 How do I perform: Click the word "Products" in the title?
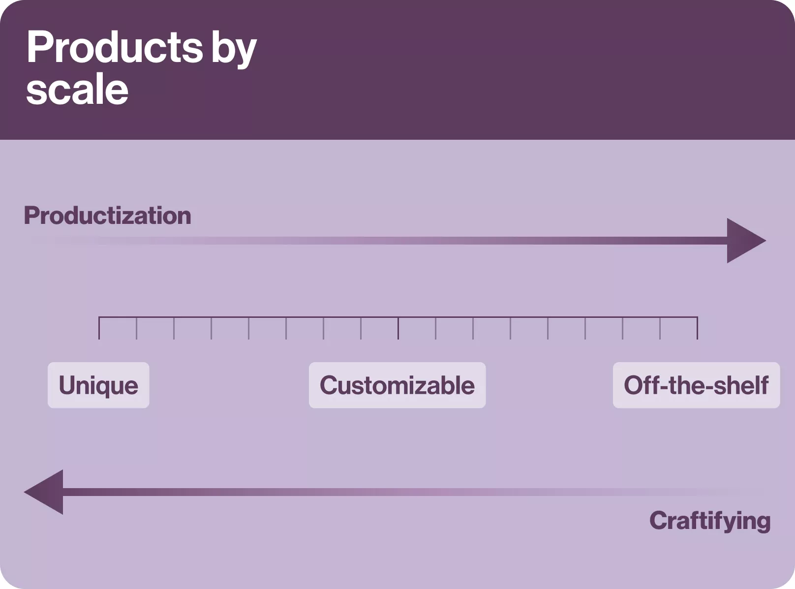point(114,48)
